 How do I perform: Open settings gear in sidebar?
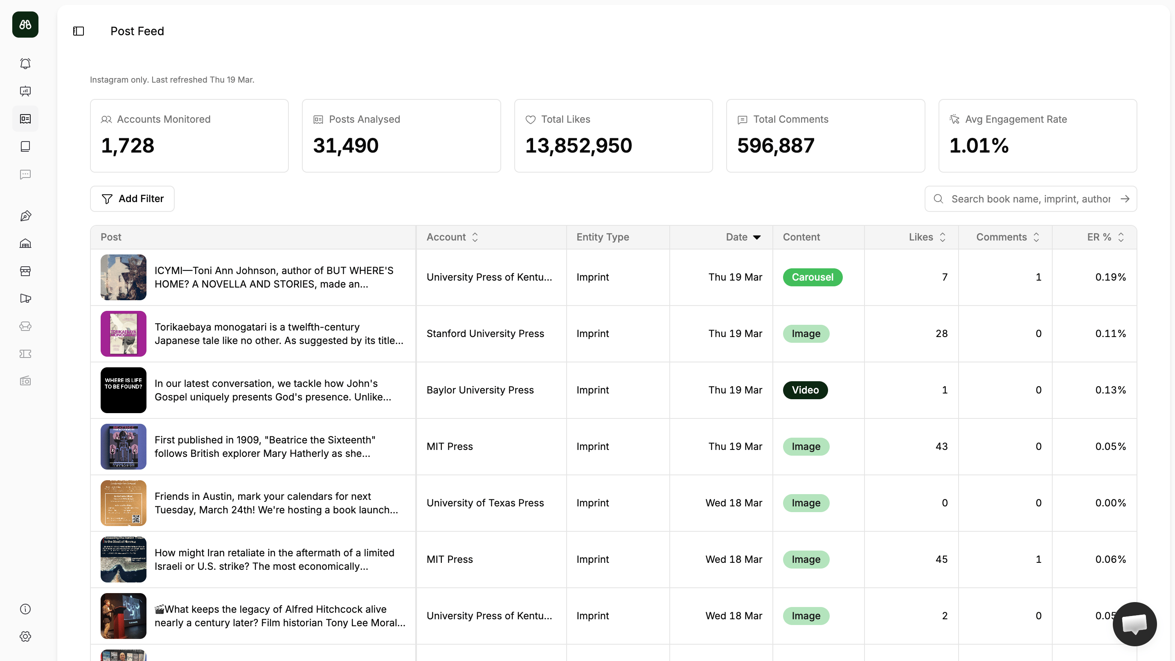pyautogui.click(x=25, y=636)
